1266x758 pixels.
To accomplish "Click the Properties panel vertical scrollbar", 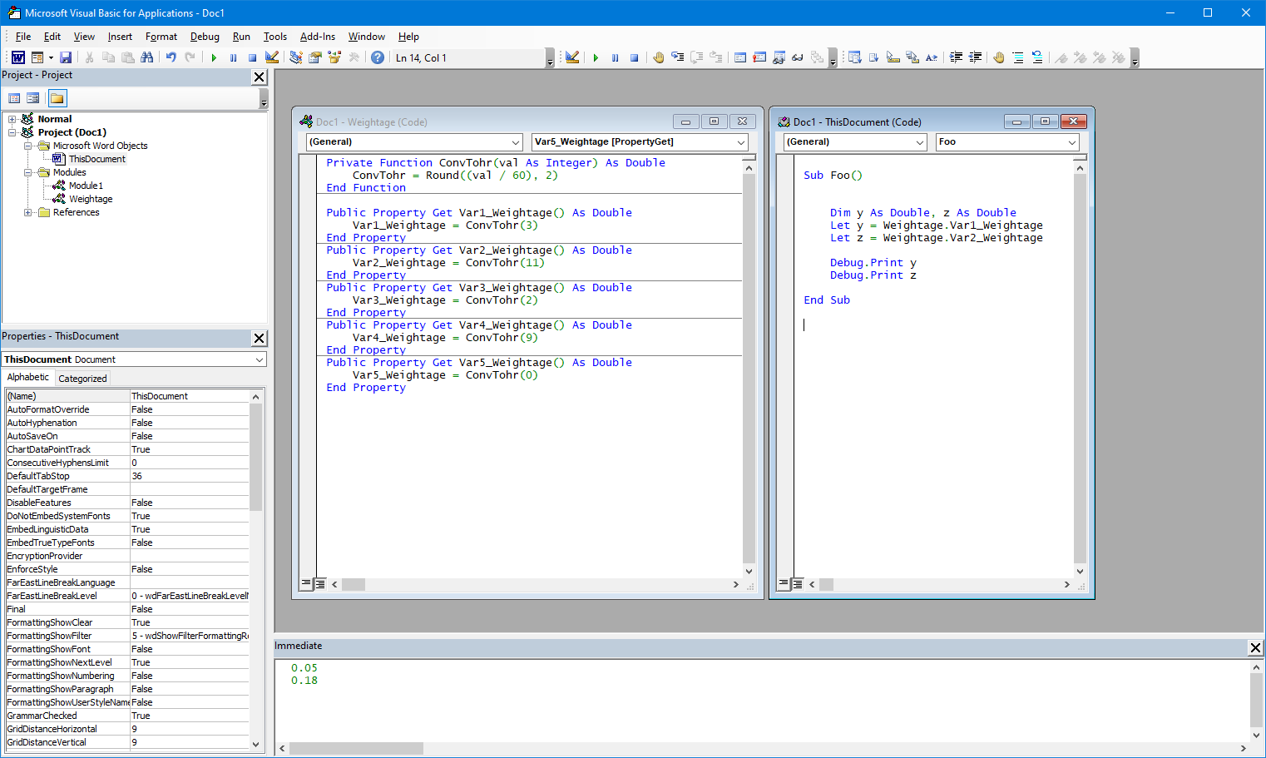I will 256,569.
